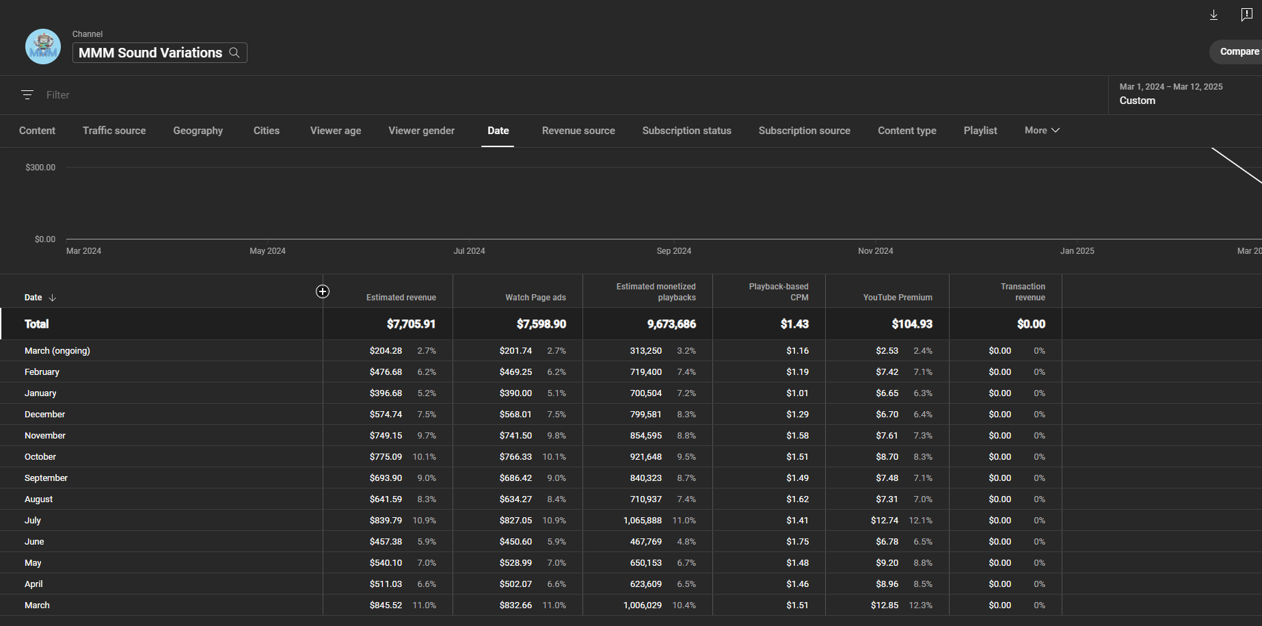
Task: Expand the More tabs dropdown
Action: [x=1042, y=130]
